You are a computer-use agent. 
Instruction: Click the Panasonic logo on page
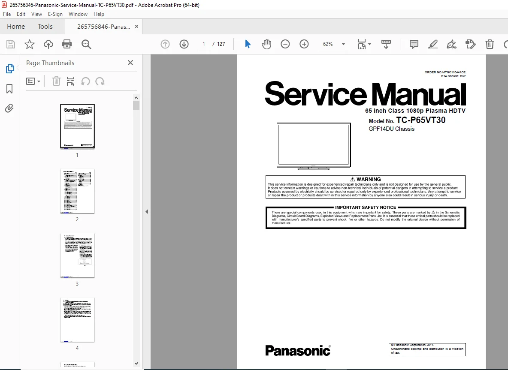point(298,351)
